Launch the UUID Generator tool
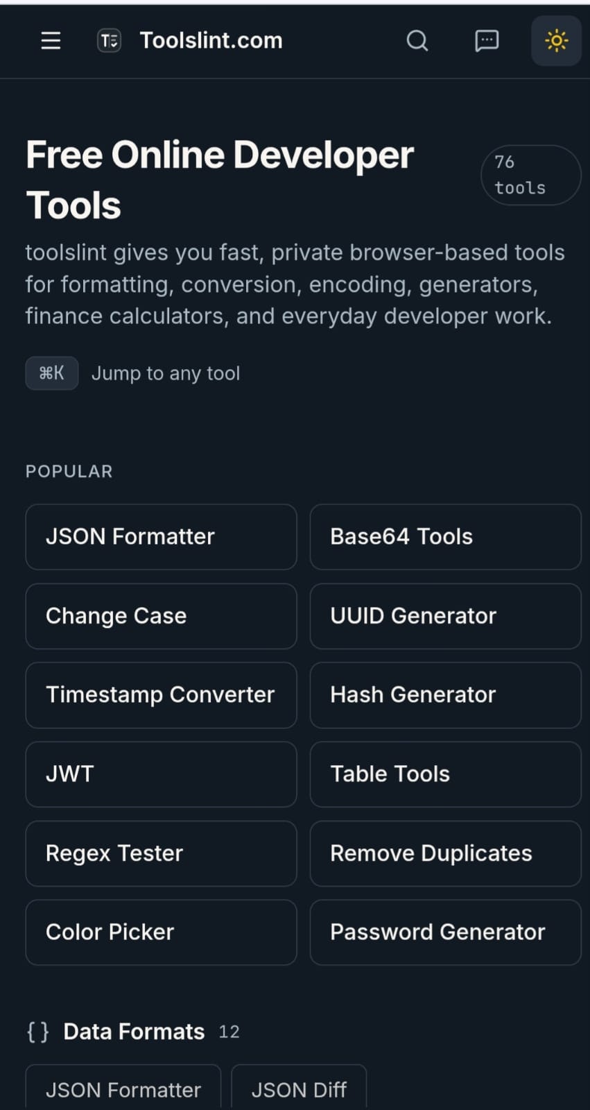Screen dimensions: 590x1110 (x=445, y=616)
